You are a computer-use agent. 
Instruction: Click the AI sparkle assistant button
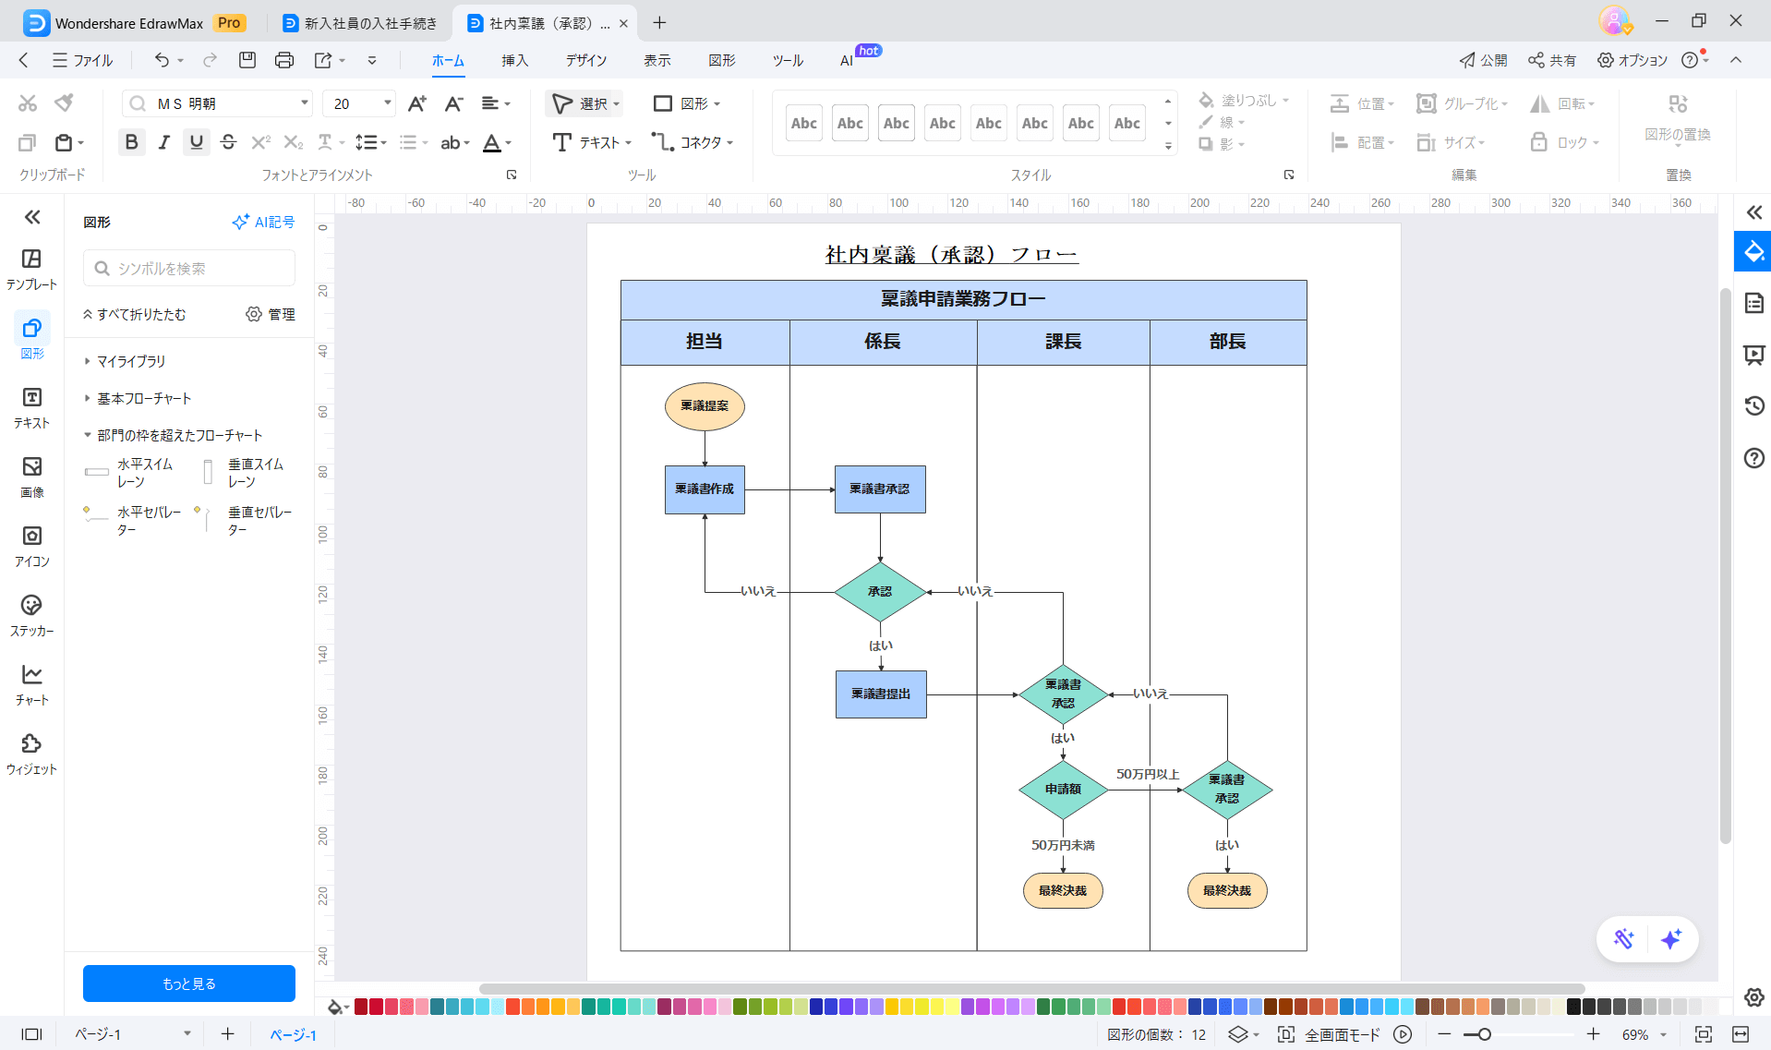coord(1670,939)
